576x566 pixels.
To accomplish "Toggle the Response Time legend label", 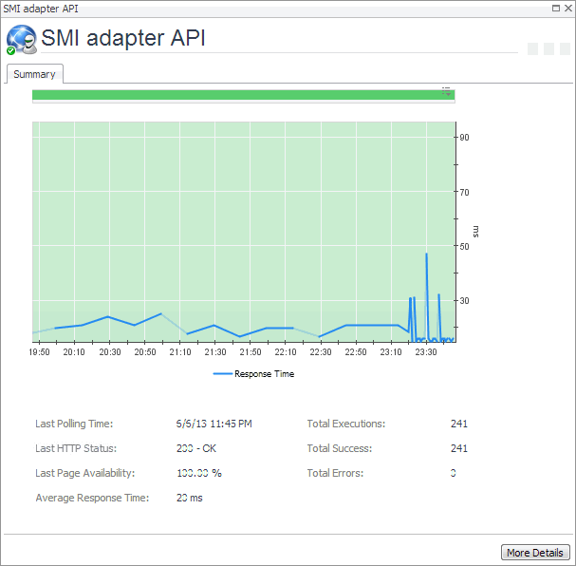I will 264,374.
